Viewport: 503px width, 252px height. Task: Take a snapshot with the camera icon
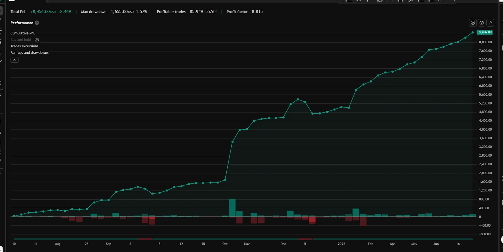click(x=482, y=23)
